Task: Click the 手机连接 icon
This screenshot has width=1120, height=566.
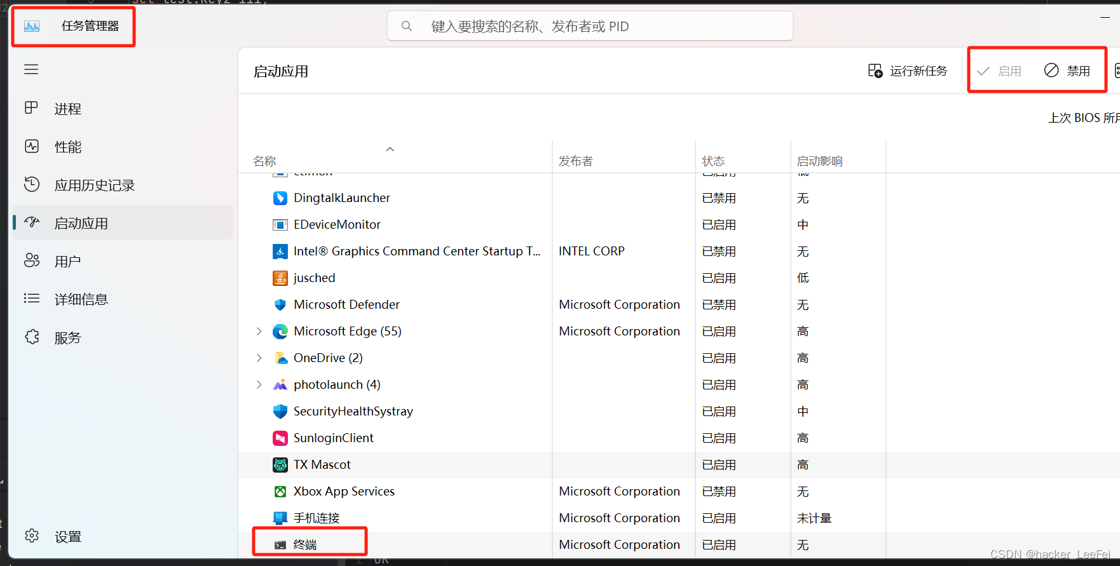Action: coord(280,518)
